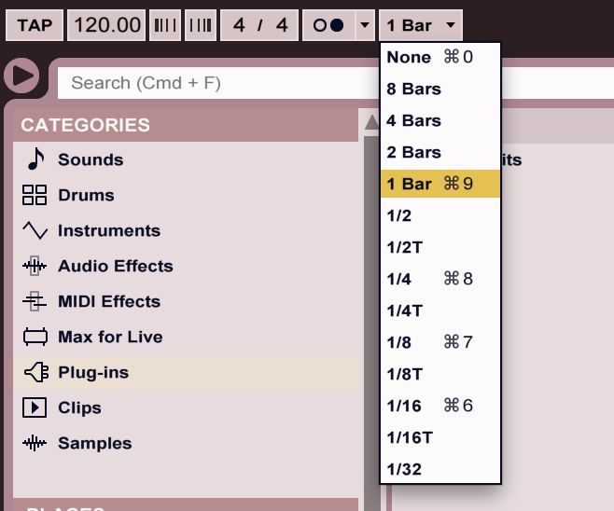This screenshot has height=511, width=614.
Task: Collapse the 1 Bar quantization dropdown
Action: click(421, 25)
